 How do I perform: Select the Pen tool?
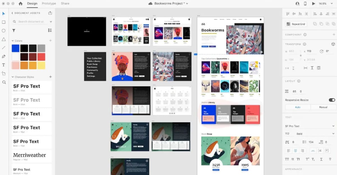click(4, 56)
